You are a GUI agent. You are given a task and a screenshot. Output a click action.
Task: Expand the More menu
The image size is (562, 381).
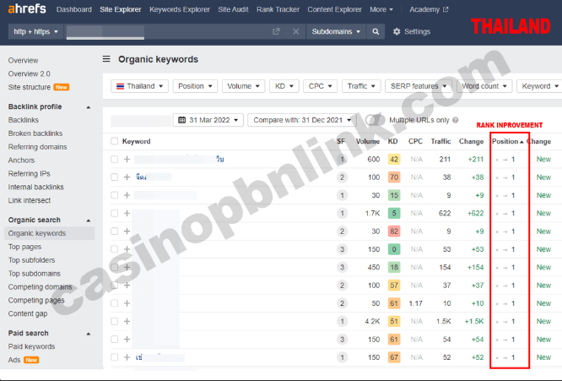(x=381, y=9)
